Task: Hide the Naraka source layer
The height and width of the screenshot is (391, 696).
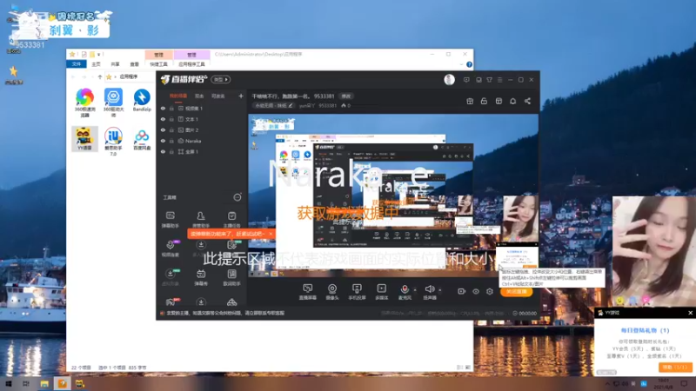Action: click(163, 141)
